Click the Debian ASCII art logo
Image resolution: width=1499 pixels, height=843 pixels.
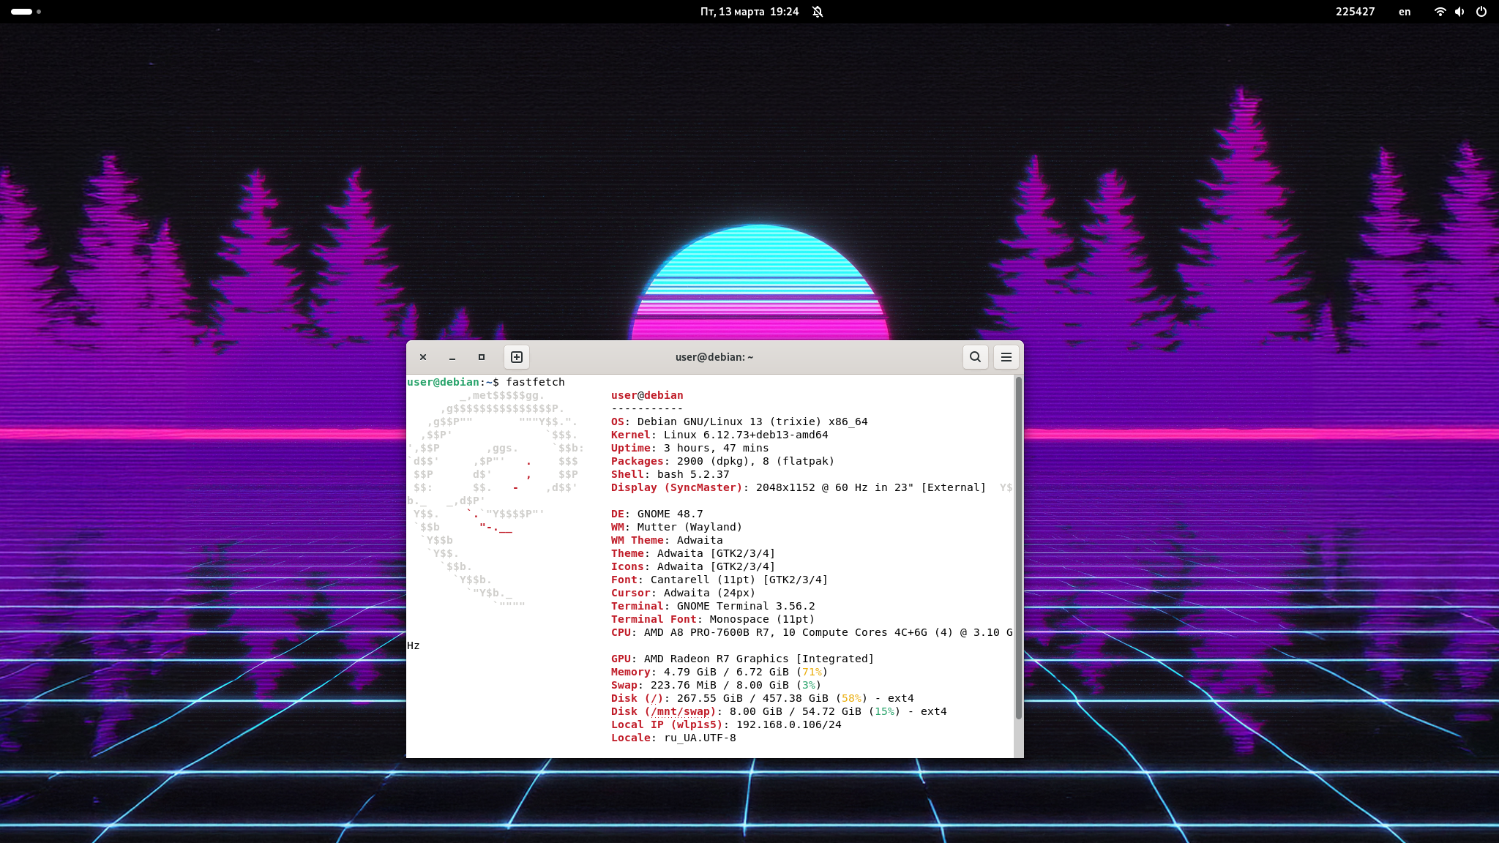pos(496,501)
